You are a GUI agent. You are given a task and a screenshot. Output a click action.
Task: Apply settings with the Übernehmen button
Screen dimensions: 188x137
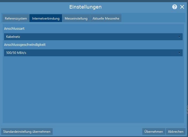[x=154, y=132]
